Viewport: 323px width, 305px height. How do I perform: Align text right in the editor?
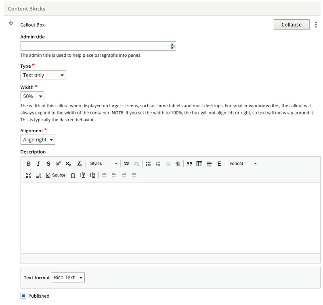coord(124,175)
